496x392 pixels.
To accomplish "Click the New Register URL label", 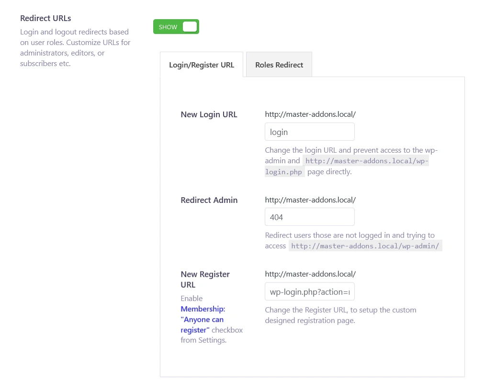I will pyautogui.click(x=205, y=279).
